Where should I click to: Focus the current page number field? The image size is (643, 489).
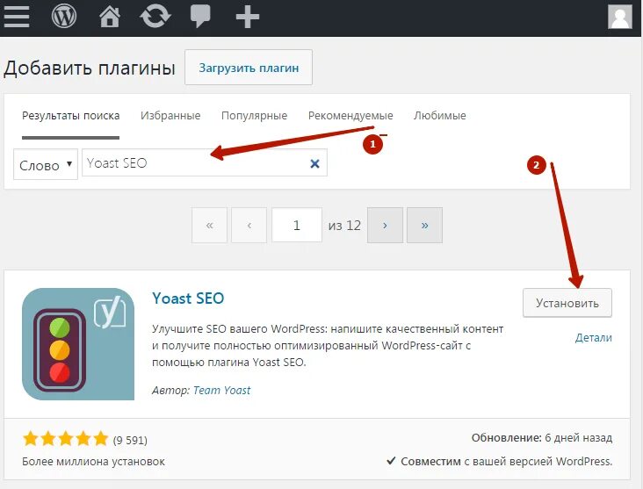click(297, 225)
